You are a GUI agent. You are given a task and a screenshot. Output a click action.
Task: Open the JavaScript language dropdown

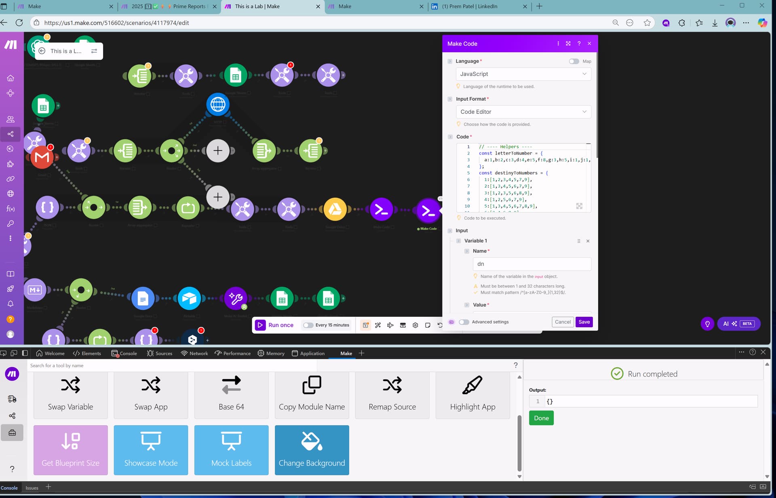click(523, 74)
